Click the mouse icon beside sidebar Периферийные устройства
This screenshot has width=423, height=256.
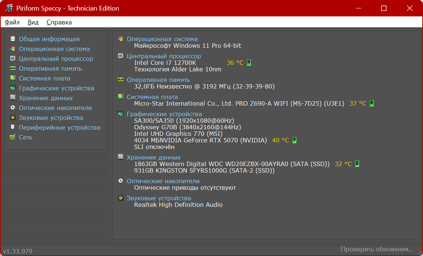(x=13, y=127)
